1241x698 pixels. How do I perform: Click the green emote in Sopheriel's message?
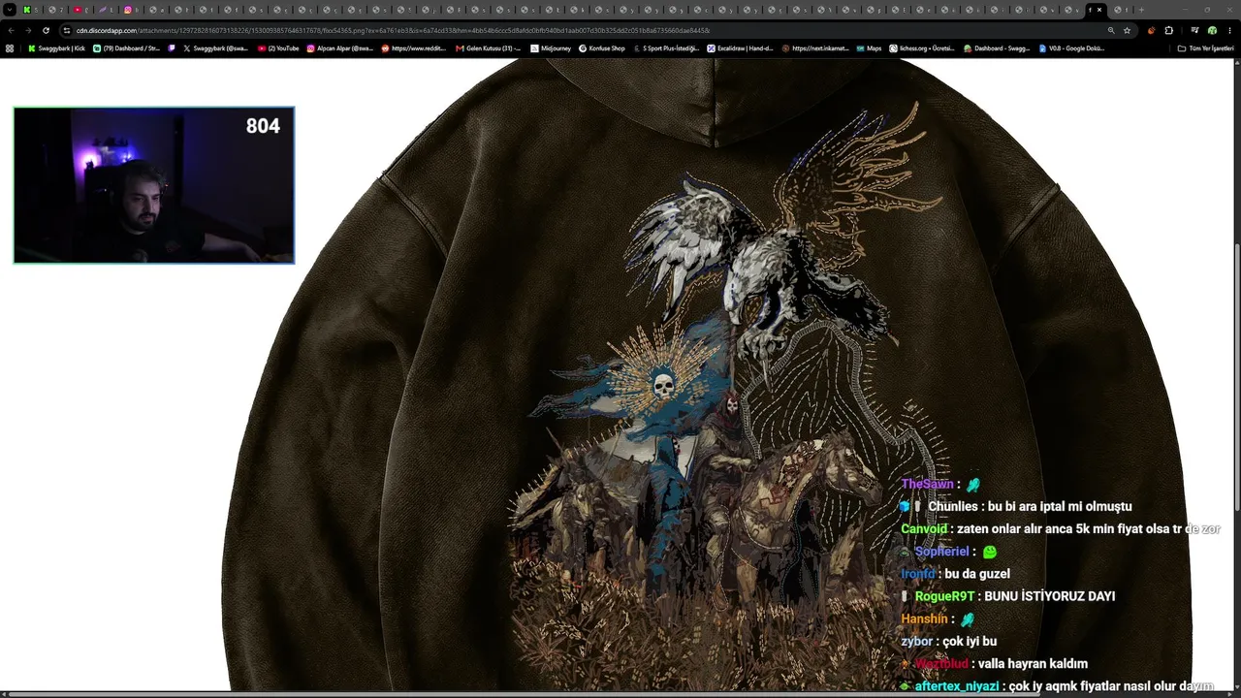click(990, 552)
